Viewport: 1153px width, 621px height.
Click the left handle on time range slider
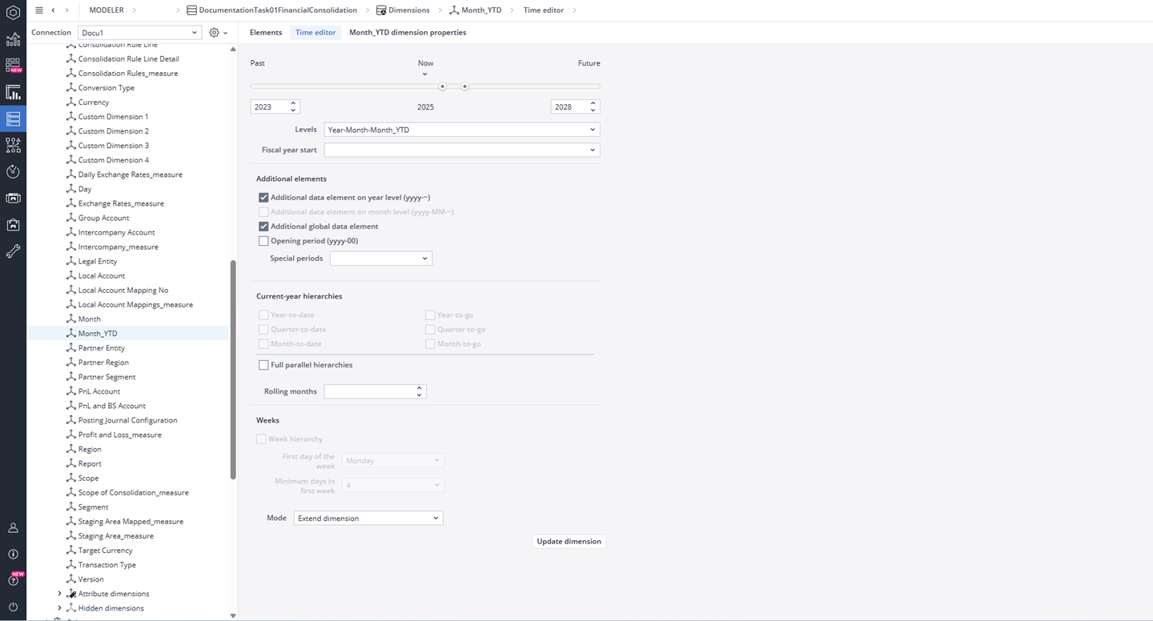pyautogui.click(x=442, y=86)
